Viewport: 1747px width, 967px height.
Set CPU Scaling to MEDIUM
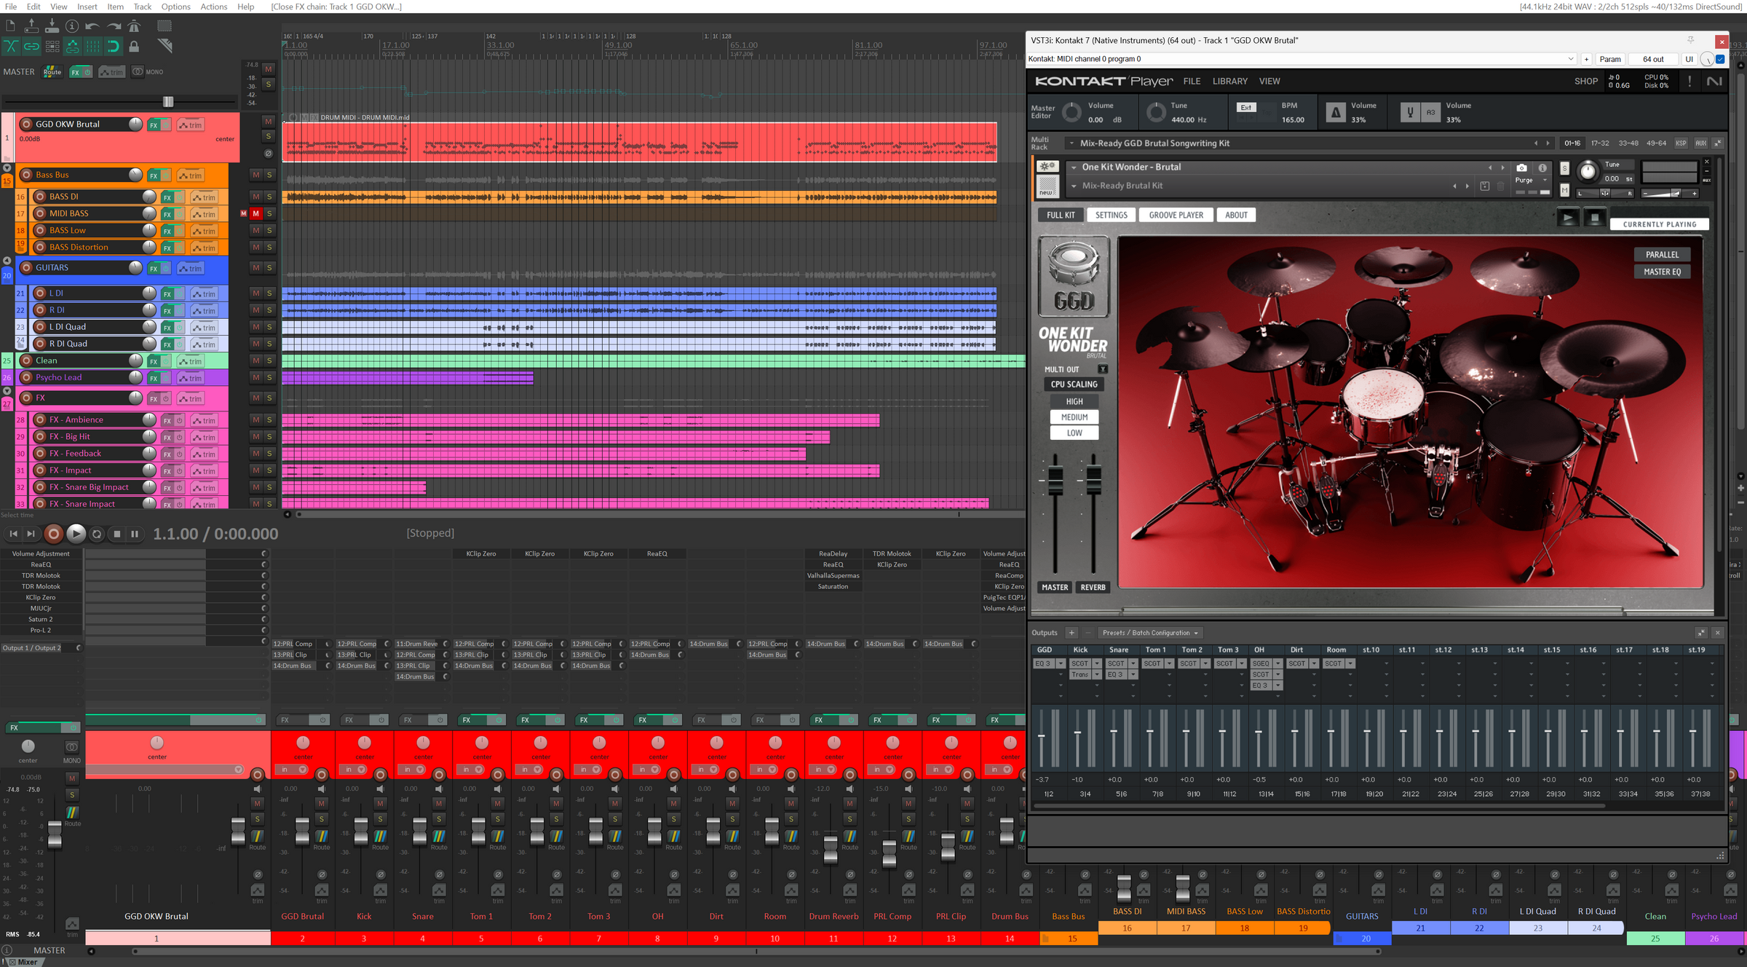coord(1074,417)
